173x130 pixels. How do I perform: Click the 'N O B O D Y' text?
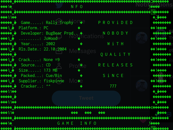click(115, 33)
